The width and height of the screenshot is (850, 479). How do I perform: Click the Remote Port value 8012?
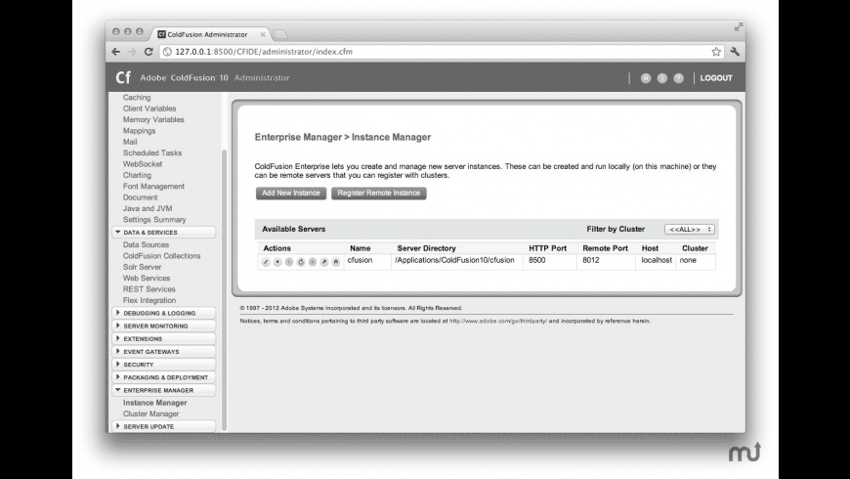pyautogui.click(x=591, y=260)
